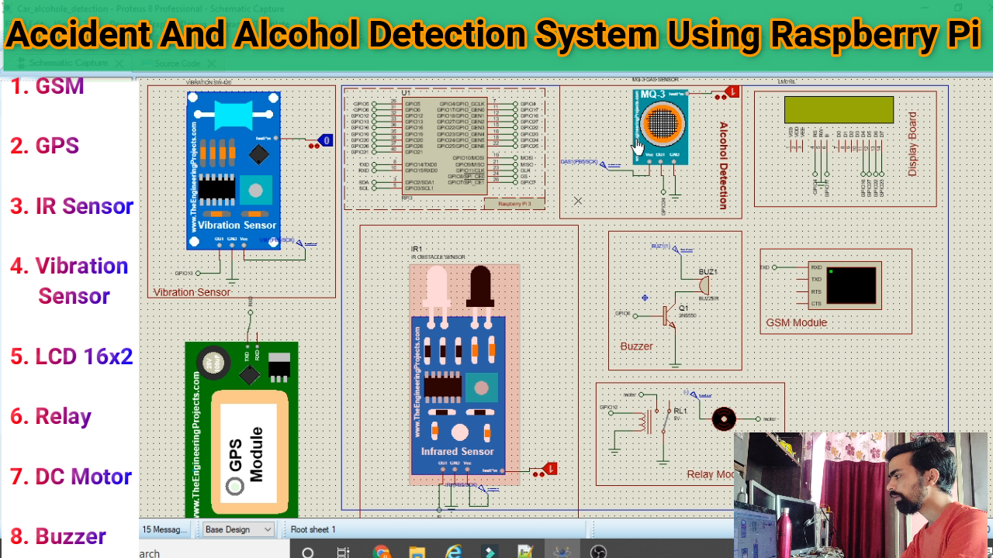
Task: Open OBS Studio from the taskbar
Action: 598,552
